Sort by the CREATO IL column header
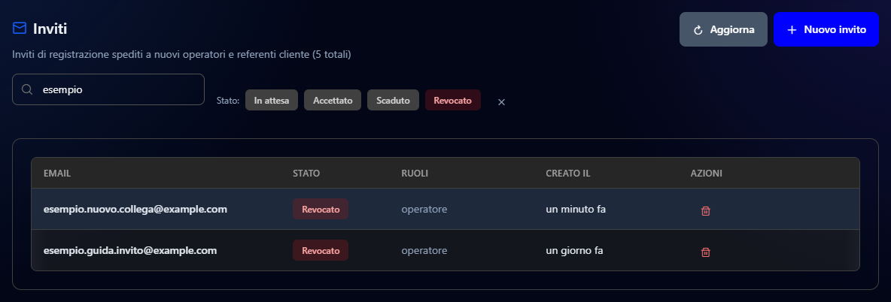 (567, 173)
